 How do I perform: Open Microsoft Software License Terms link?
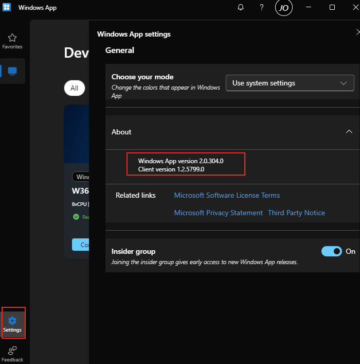click(227, 195)
